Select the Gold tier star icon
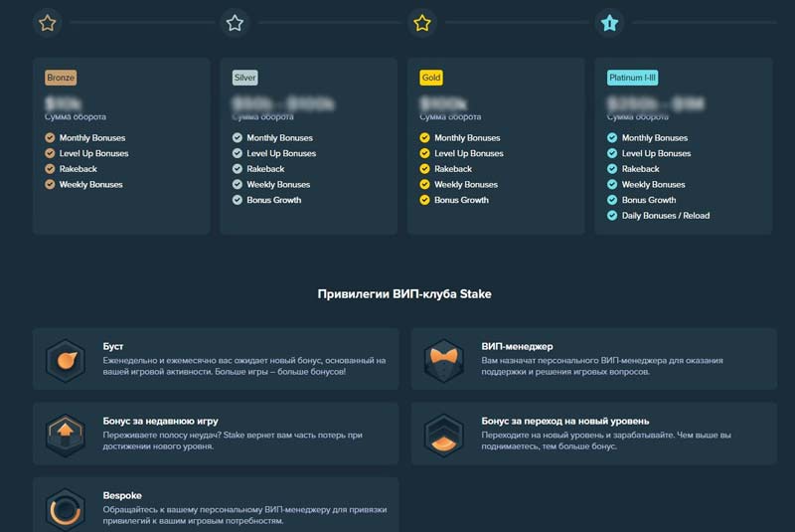Image resolution: width=795 pixels, height=532 pixels. (x=422, y=22)
